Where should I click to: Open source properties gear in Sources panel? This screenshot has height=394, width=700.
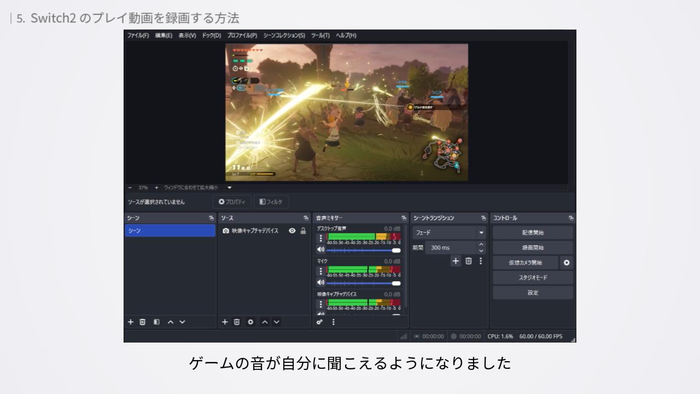point(250,322)
